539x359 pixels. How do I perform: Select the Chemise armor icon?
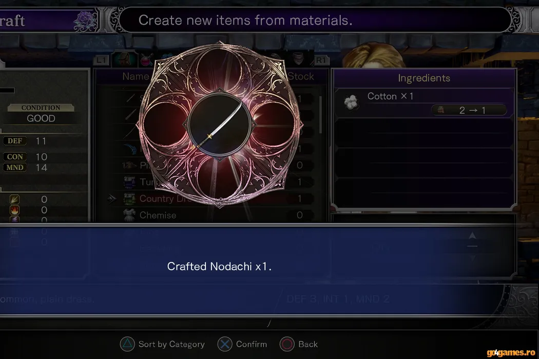click(129, 215)
